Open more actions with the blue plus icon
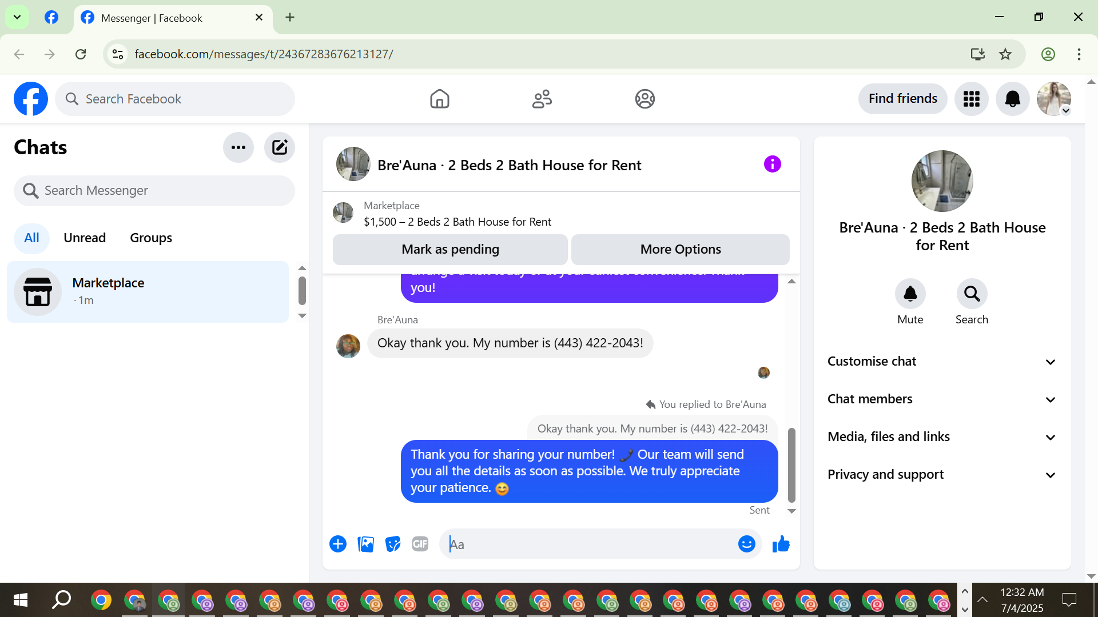The width and height of the screenshot is (1098, 617). [x=338, y=544]
